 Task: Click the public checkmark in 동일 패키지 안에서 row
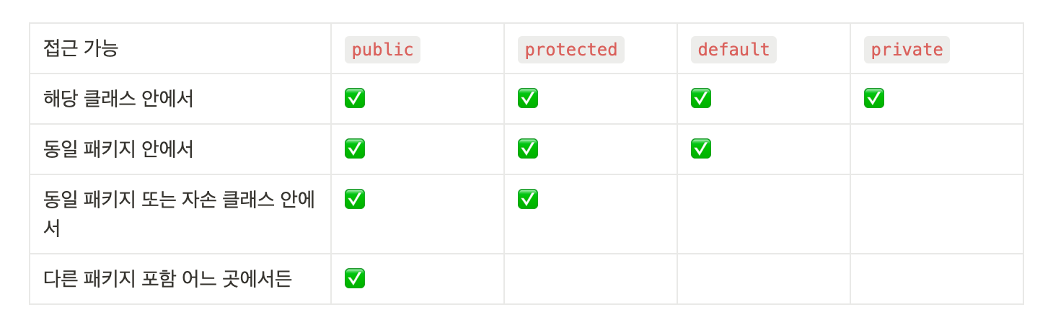click(355, 148)
